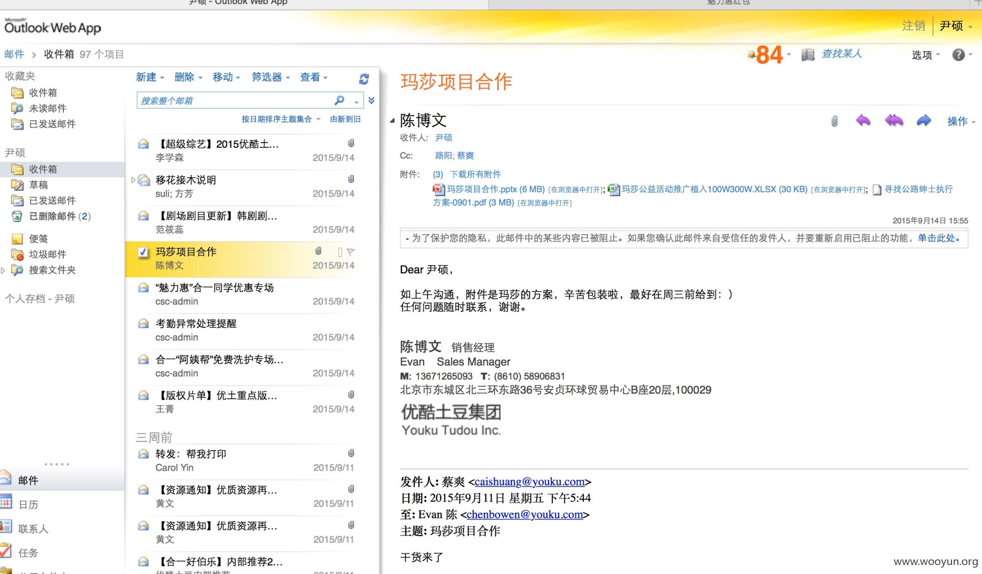Click 注销 to sign out
Screen dimensions: 982x574
pos(914,26)
